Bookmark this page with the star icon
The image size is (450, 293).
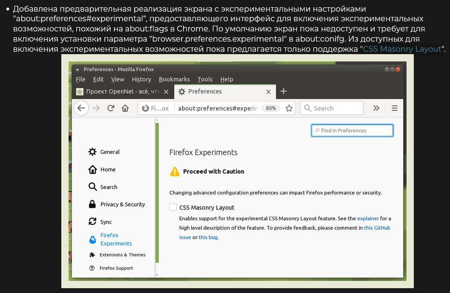(289, 108)
